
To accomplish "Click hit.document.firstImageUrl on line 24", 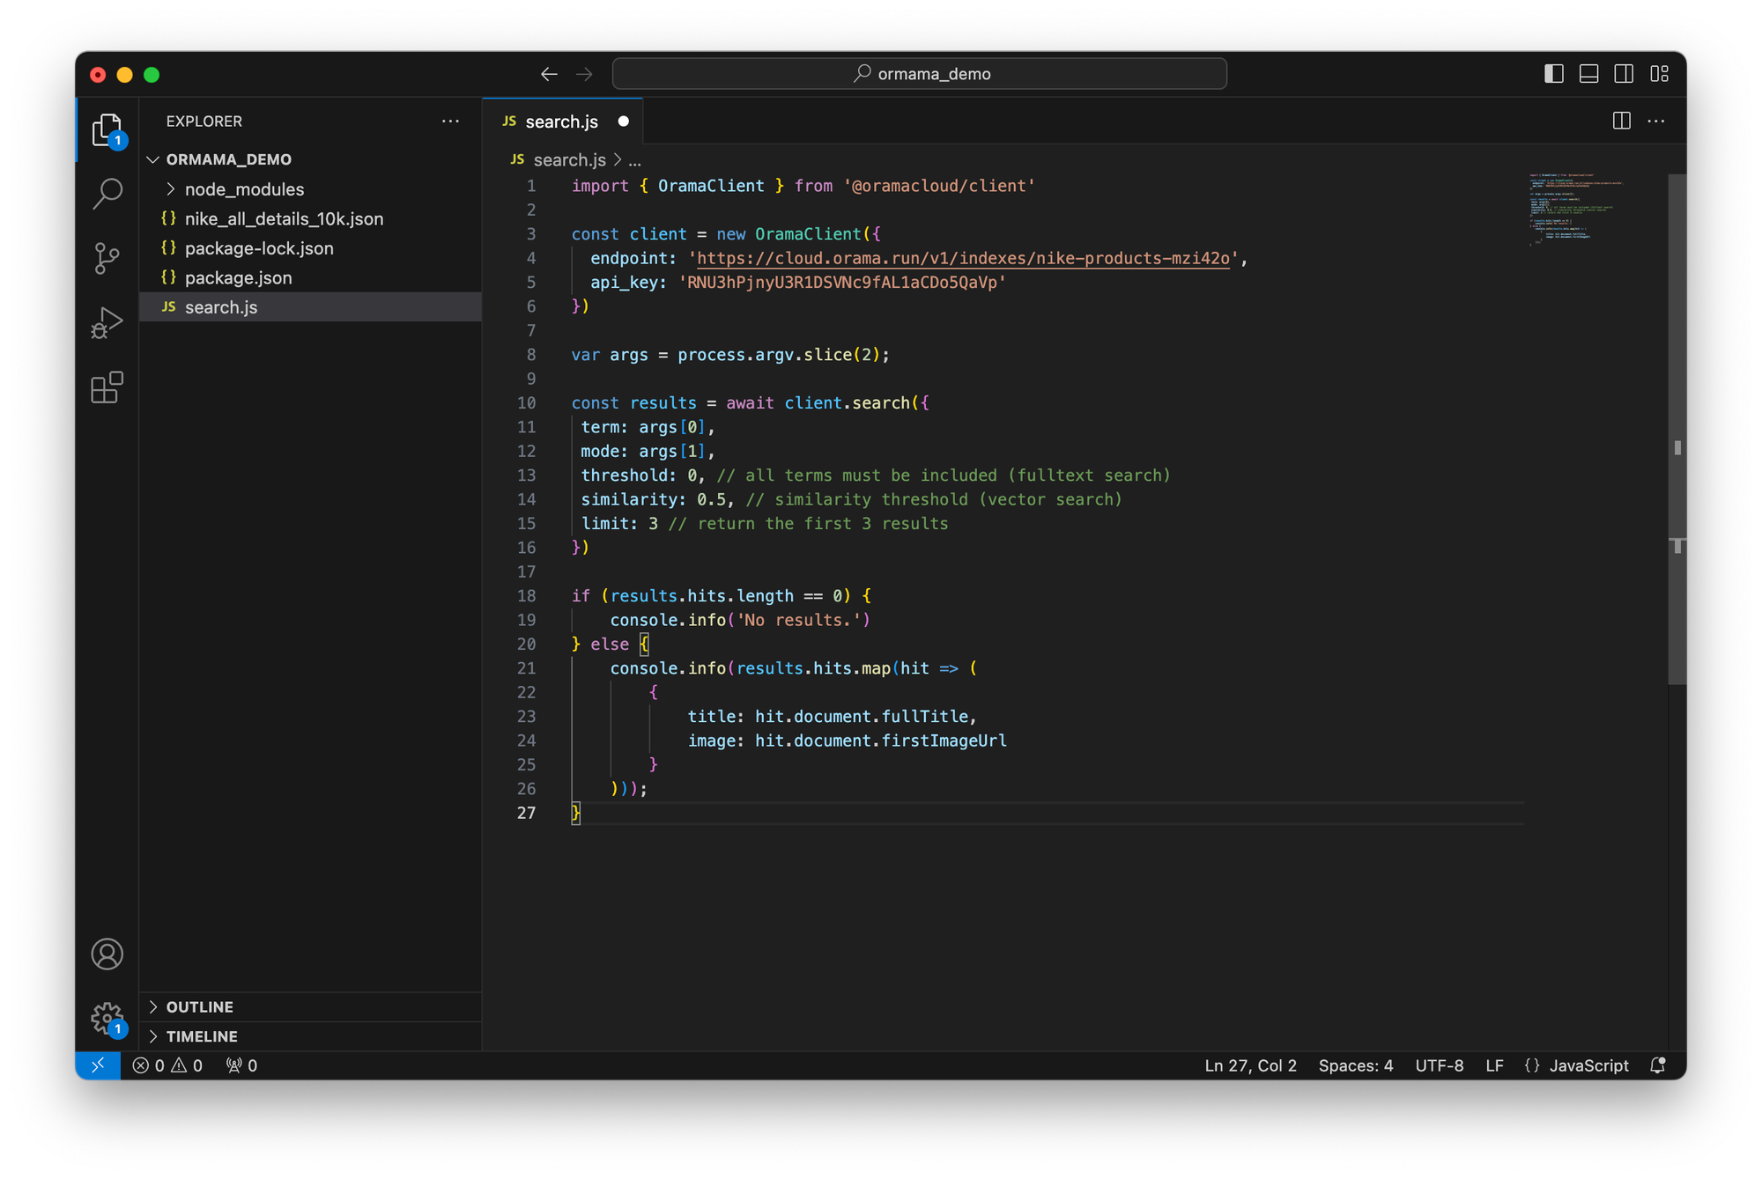I will click(x=880, y=741).
